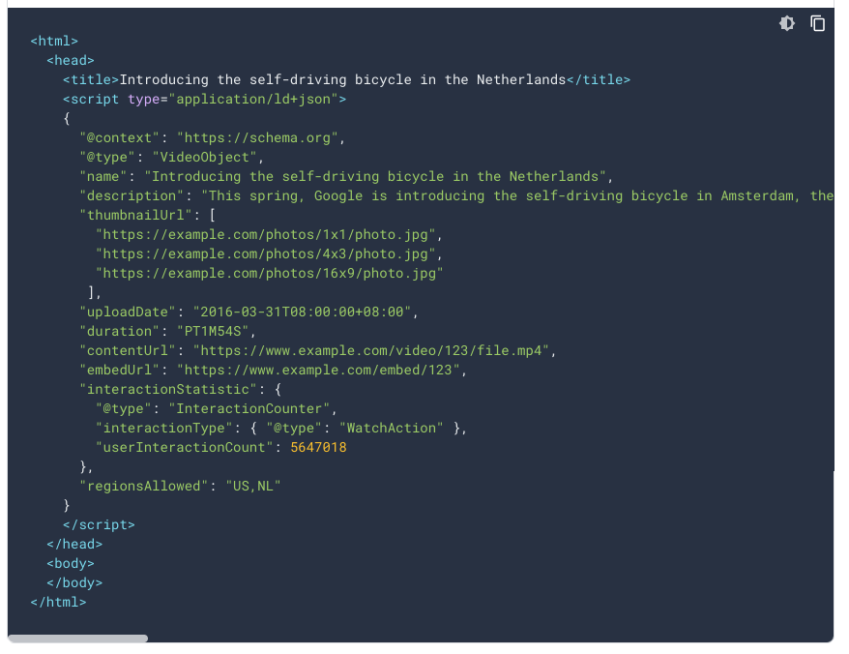The image size is (849, 654).
Task: Click the 5647018 interaction count number
Action: click(x=318, y=448)
